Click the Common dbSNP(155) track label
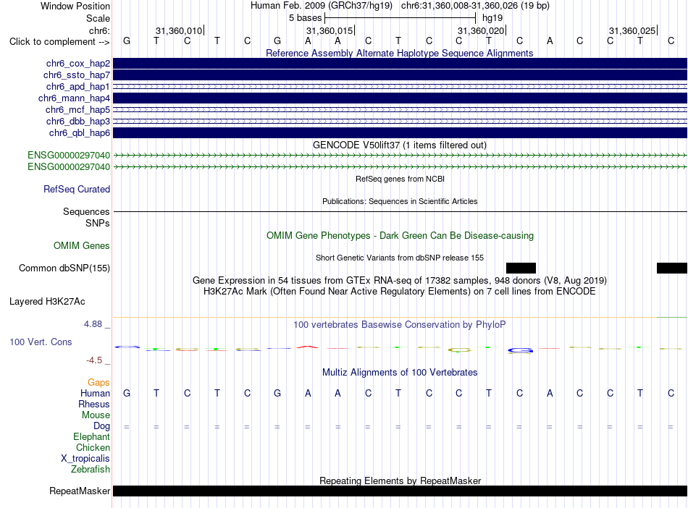Viewport: 688px width, 508px height. (x=64, y=268)
